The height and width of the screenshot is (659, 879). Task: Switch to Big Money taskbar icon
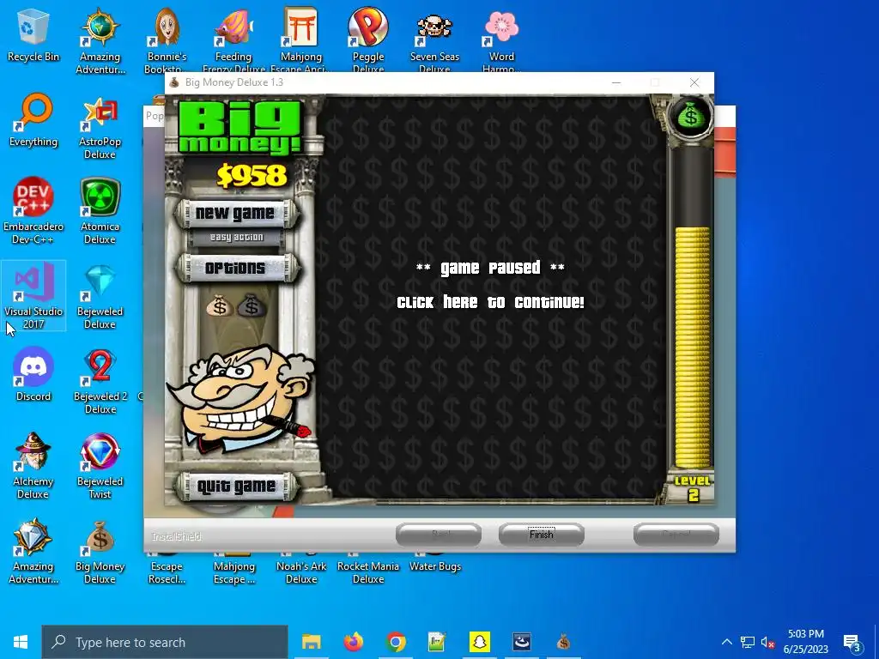click(563, 642)
